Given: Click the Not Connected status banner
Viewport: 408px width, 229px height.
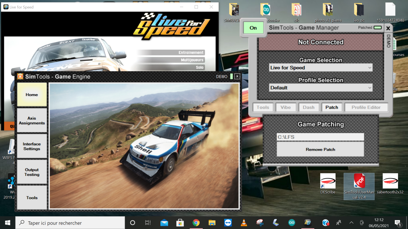Looking at the screenshot, I should [x=321, y=42].
